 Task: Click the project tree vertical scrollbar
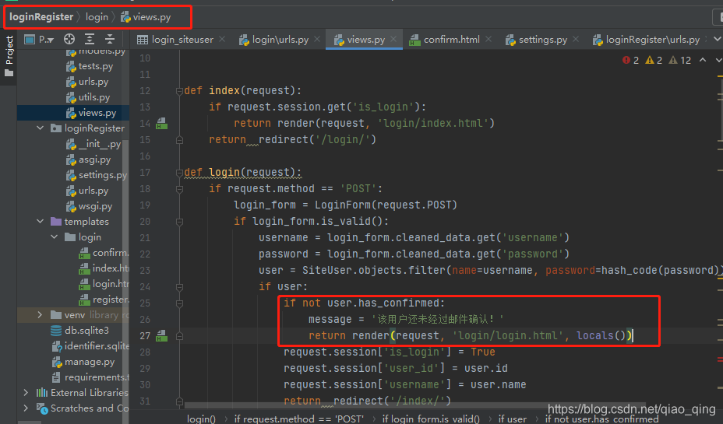click(126, 276)
